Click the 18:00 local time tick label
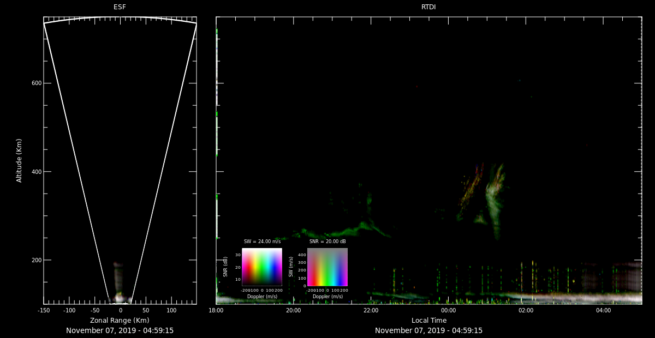 click(x=216, y=310)
